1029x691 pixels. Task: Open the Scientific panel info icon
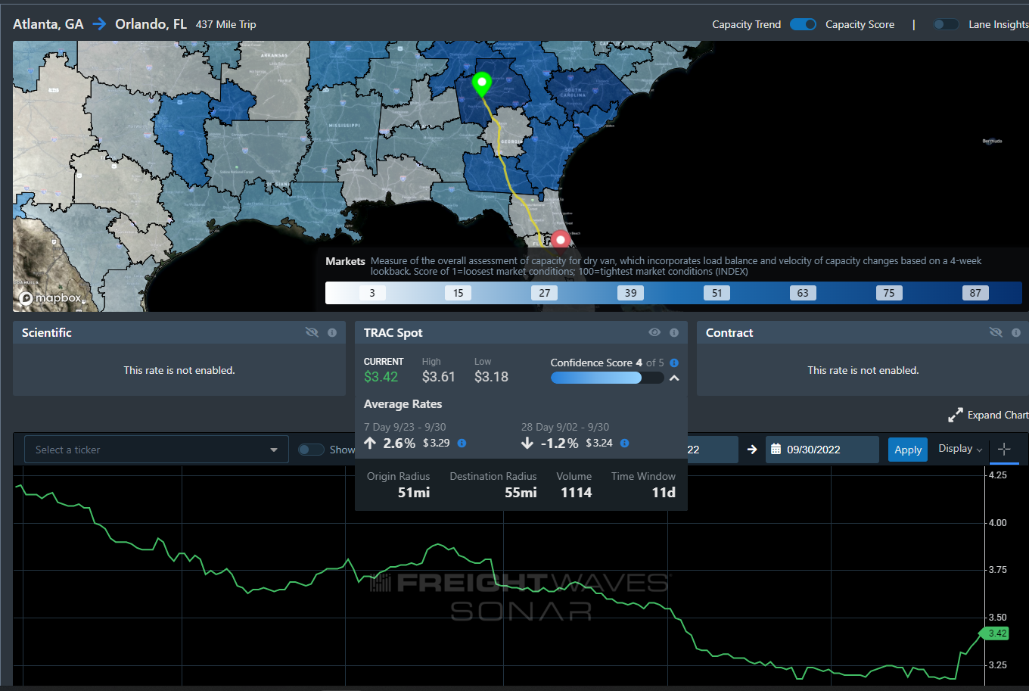click(x=332, y=332)
